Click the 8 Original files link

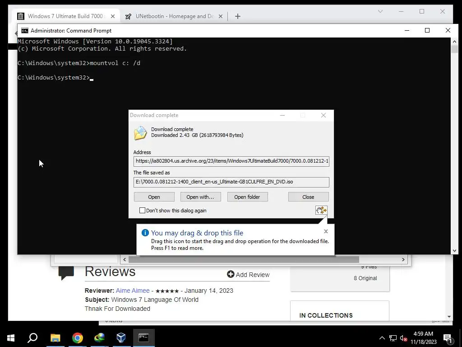point(365,278)
